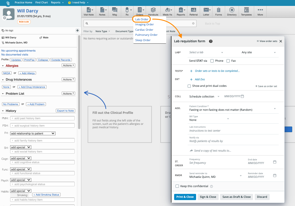Viewport: 295px width, 206px height.
Task: Open the Drug Intolerances Actions dropdown
Action: pos(68,79)
